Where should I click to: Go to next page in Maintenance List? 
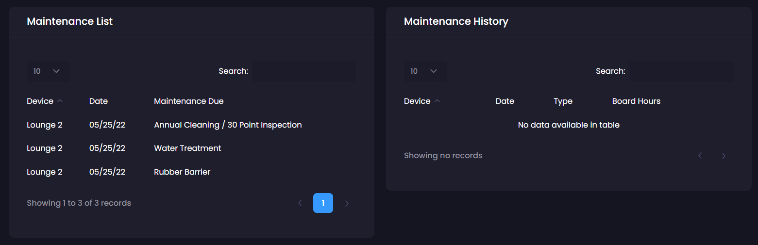click(x=347, y=203)
